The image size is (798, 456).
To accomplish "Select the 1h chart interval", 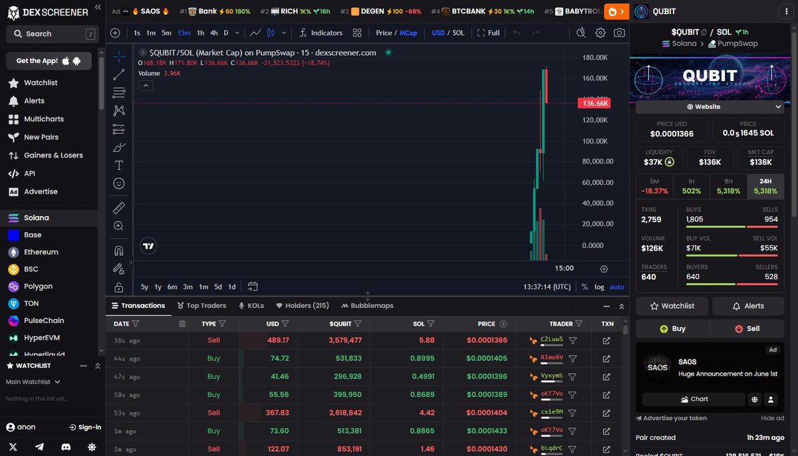I will click(200, 33).
